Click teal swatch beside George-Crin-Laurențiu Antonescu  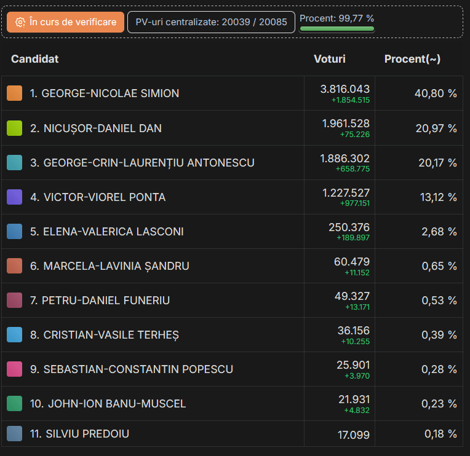coord(14,162)
